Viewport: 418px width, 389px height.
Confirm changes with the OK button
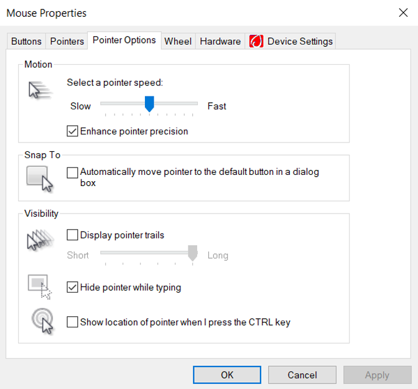pyautogui.click(x=227, y=375)
